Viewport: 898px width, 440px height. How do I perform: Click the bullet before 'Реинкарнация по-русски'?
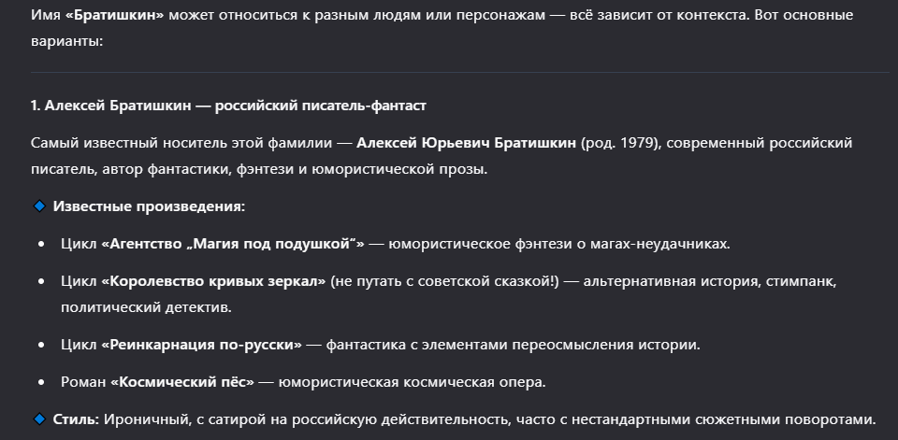tap(41, 345)
